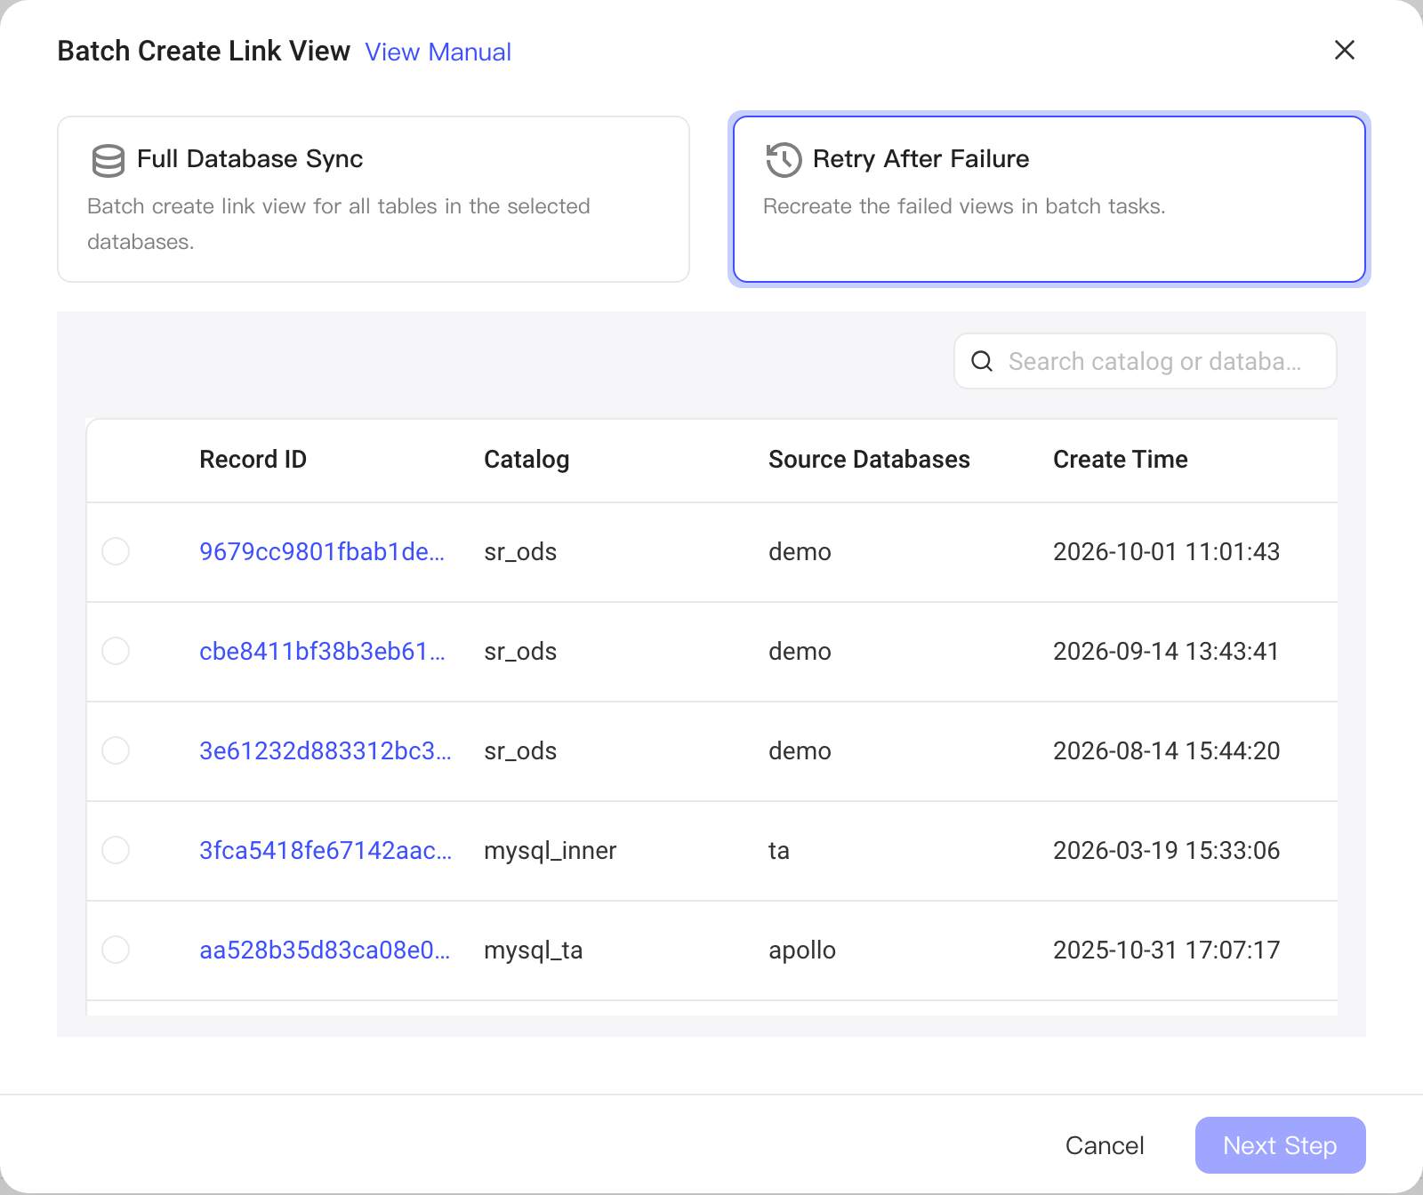Open the View Manual link
The height and width of the screenshot is (1195, 1423).
(x=438, y=52)
